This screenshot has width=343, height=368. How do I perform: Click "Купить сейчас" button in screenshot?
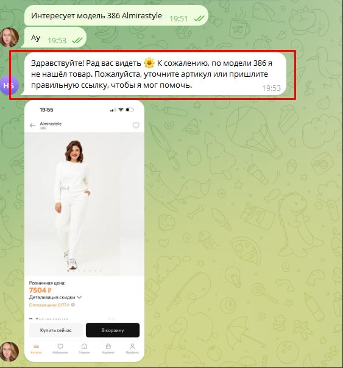point(56,330)
